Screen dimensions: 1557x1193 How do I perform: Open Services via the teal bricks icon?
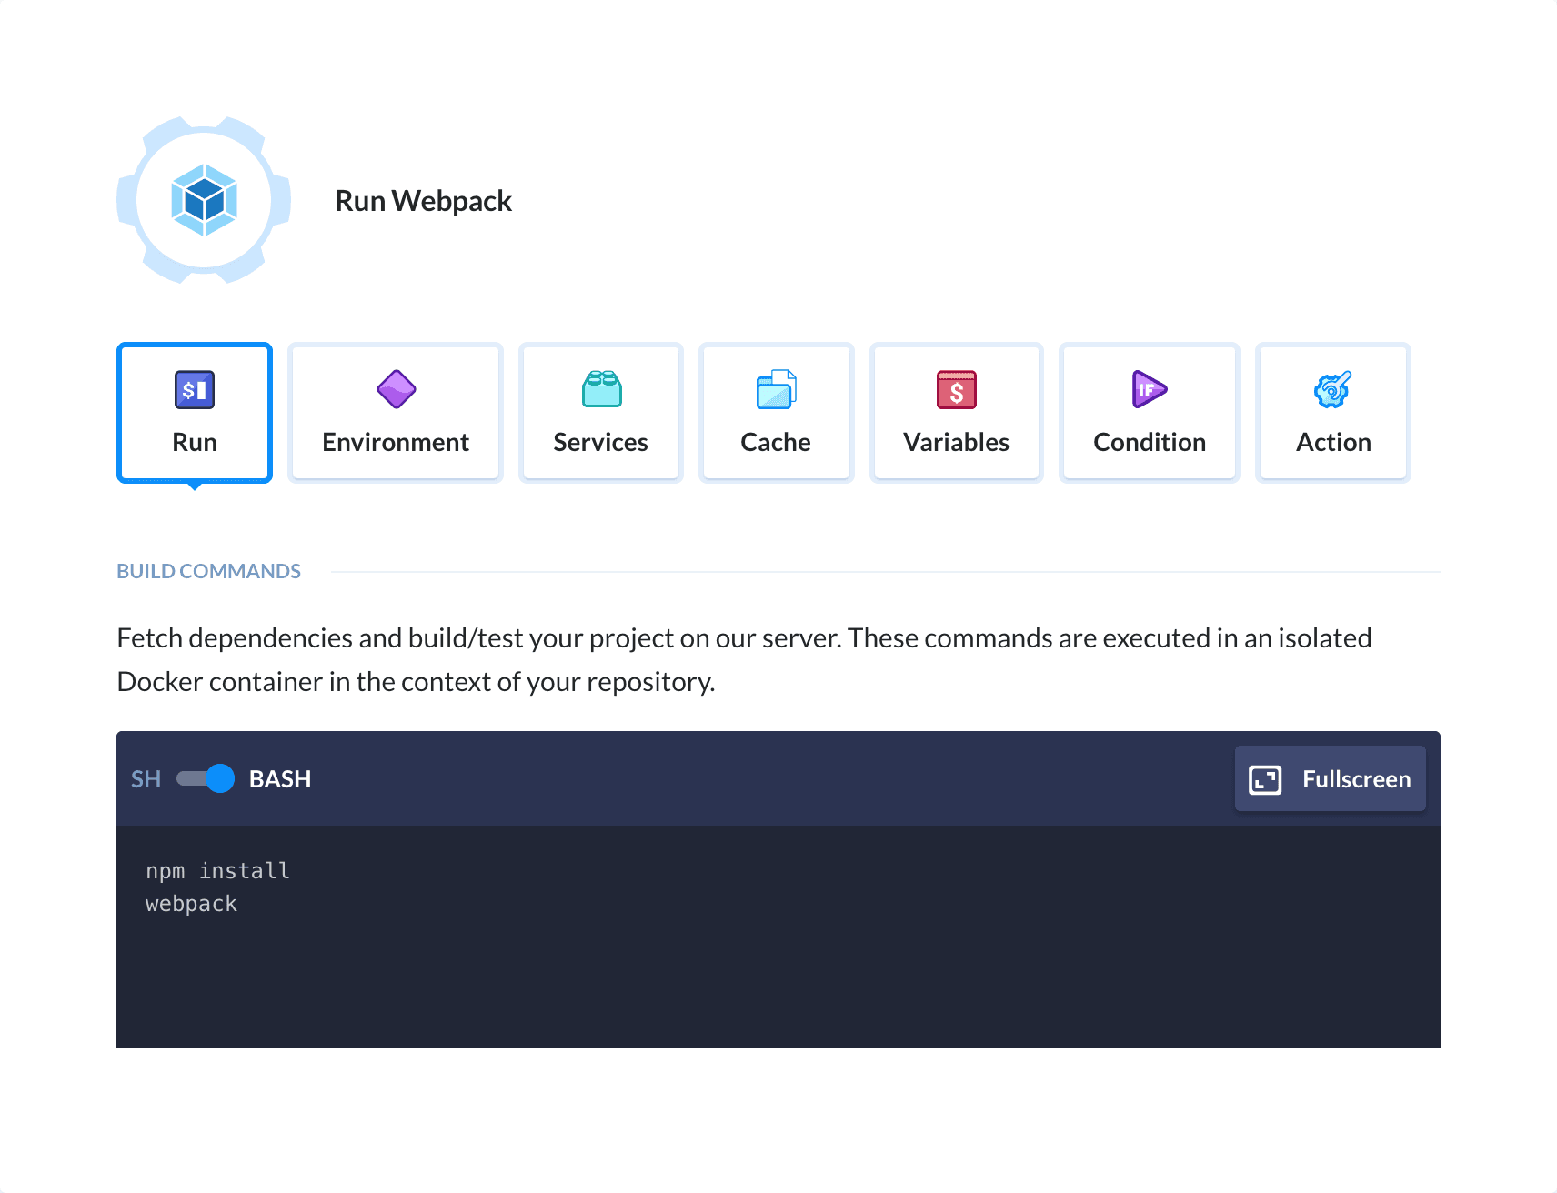(x=600, y=389)
